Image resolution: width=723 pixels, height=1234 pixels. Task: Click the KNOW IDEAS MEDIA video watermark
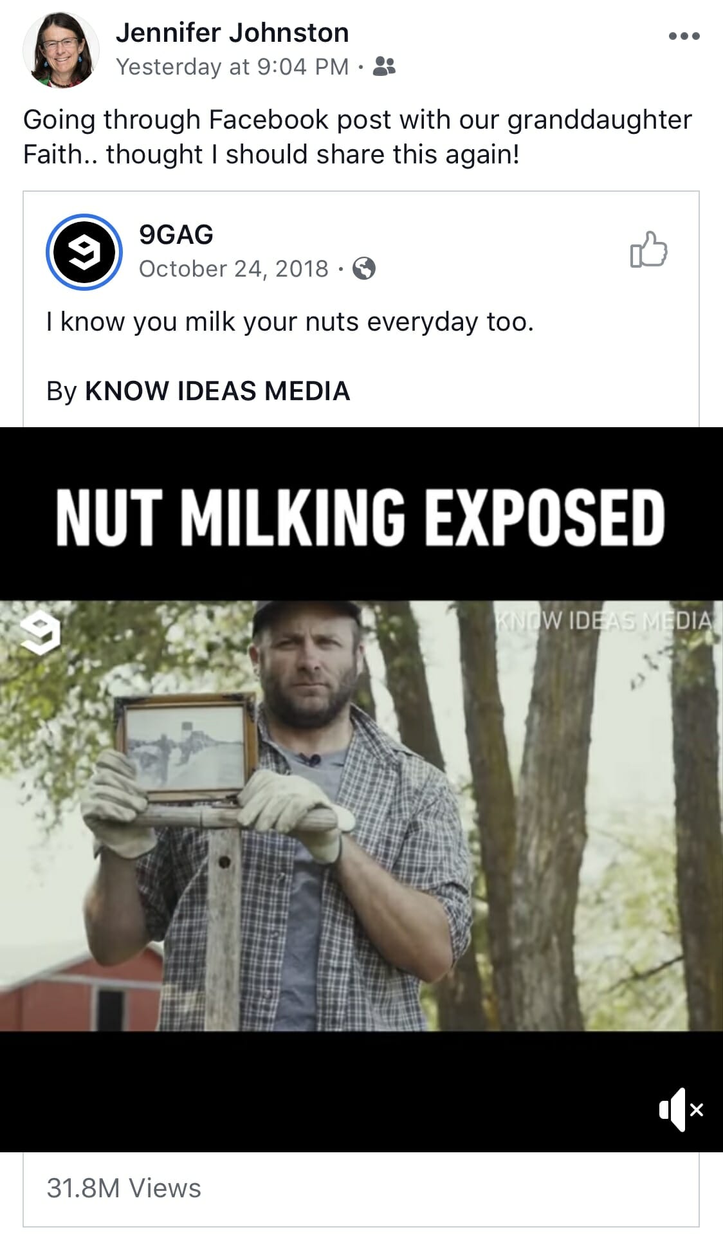(x=603, y=620)
